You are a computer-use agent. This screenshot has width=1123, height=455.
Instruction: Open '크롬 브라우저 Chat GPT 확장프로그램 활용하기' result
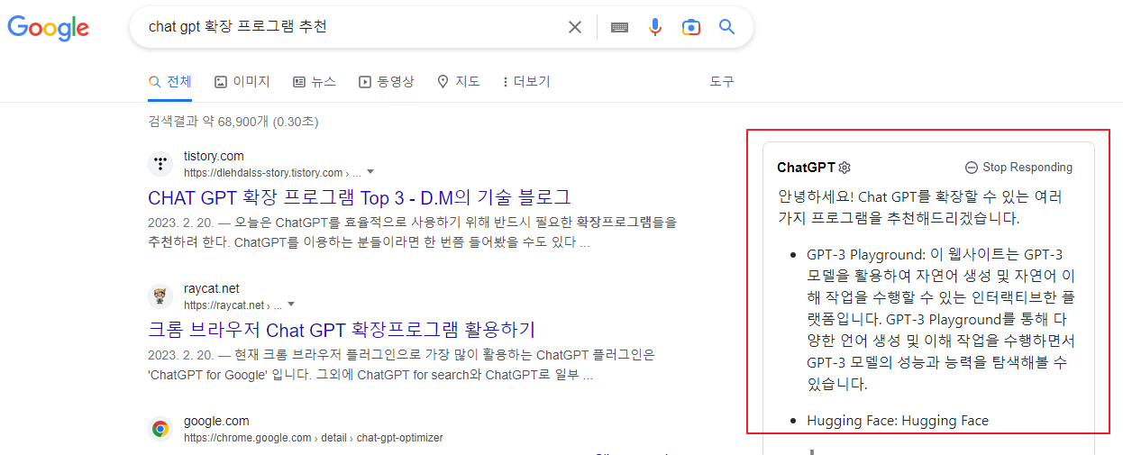pos(342,329)
